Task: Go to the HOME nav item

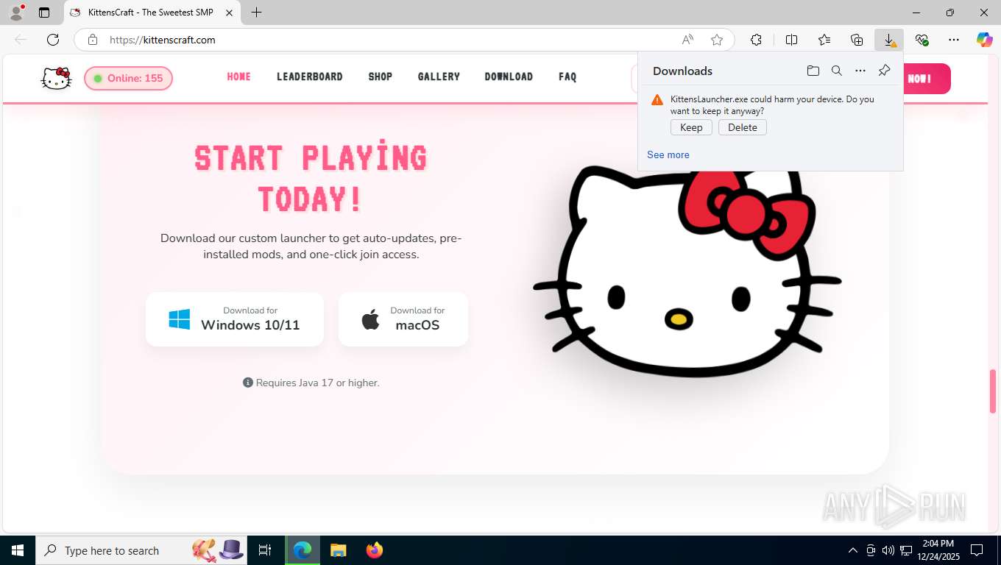Action: click(239, 77)
